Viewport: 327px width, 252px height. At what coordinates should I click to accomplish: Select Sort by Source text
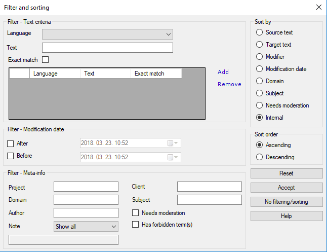260,32
